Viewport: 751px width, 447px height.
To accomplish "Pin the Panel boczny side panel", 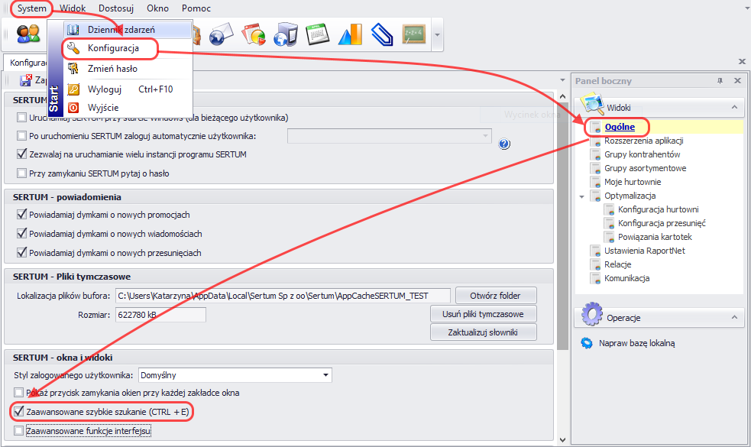I will (720, 81).
